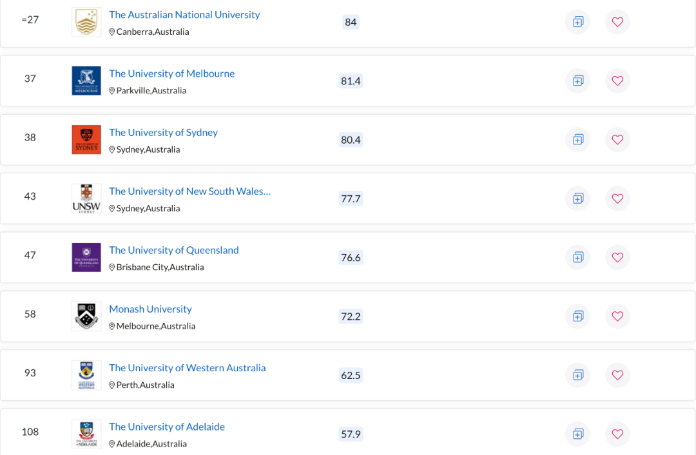This screenshot has height=455, width=696.
Task: Open The University of Sydney link
Action: (x=163, y=133)
